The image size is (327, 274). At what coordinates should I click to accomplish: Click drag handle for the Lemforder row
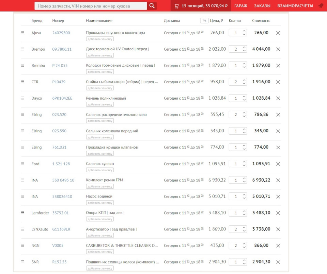click(23, 213)
